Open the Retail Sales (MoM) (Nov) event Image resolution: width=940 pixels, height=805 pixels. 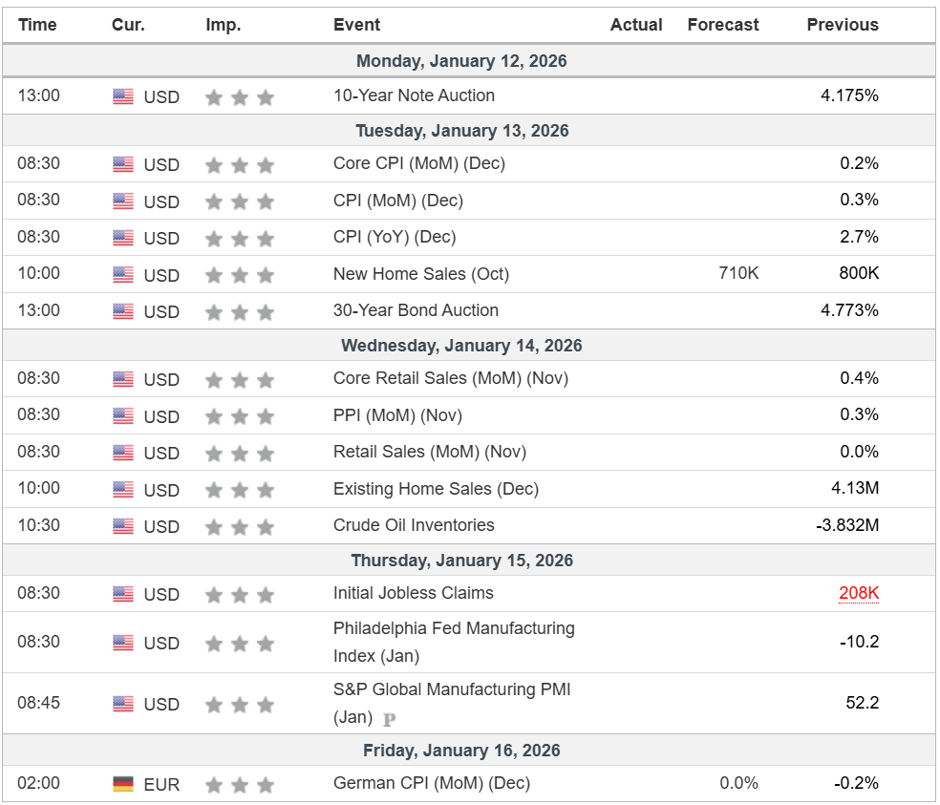(x=429, y=452)
